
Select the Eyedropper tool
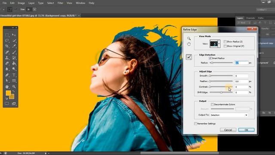pos(14,46)
